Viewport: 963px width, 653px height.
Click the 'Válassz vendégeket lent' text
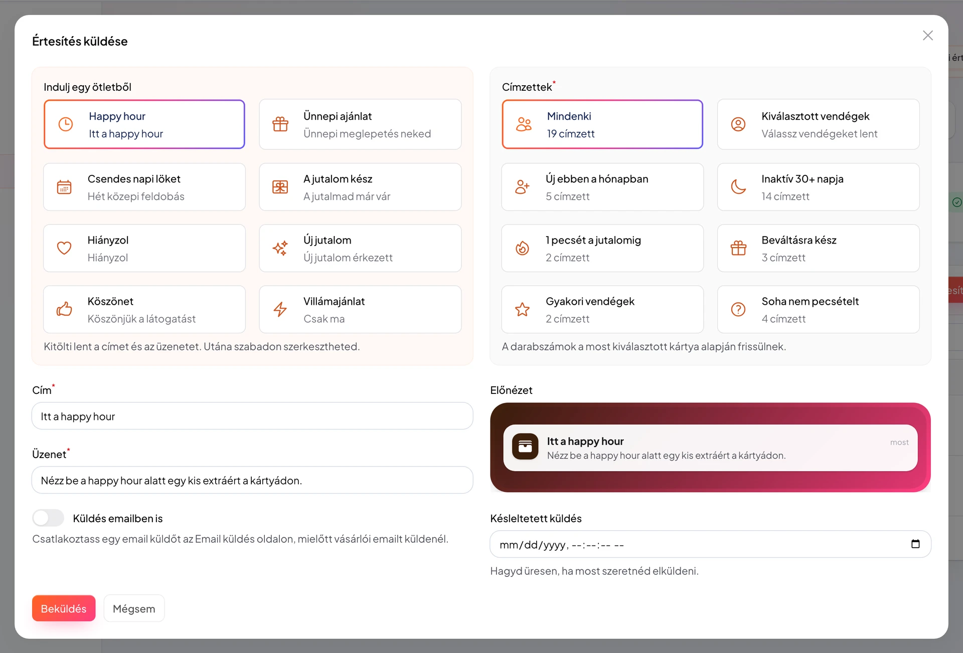820,134
